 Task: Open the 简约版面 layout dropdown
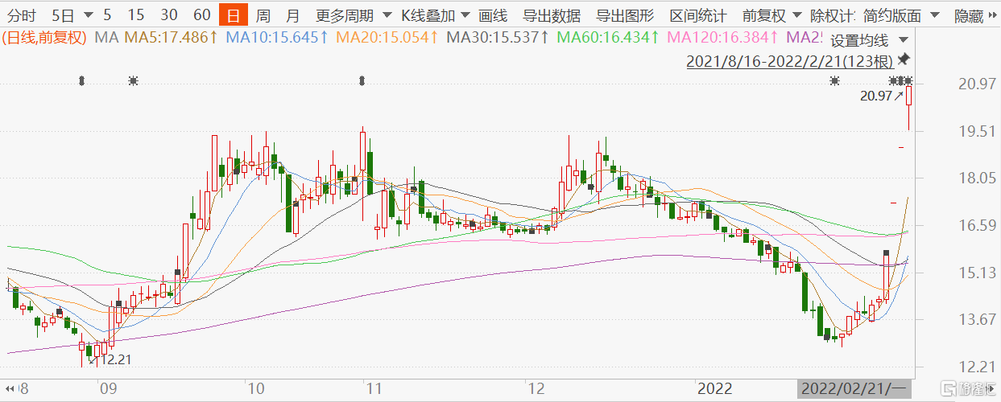[x=933, y=15]
